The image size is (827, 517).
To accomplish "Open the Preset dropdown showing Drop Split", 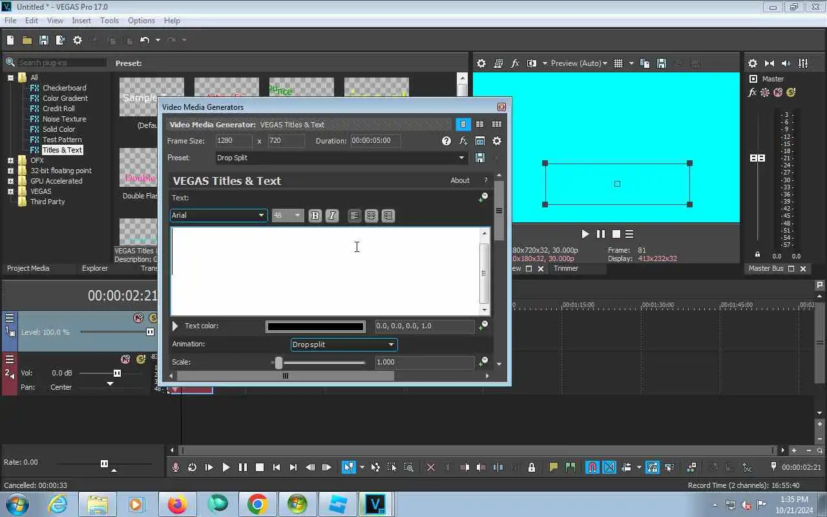I will tap(341, 158).
